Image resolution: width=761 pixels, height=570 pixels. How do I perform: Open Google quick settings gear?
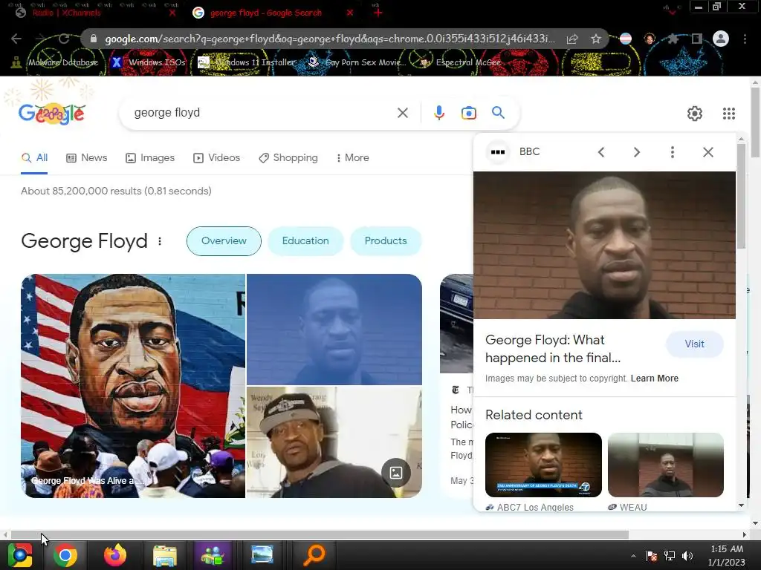point(695,114)
